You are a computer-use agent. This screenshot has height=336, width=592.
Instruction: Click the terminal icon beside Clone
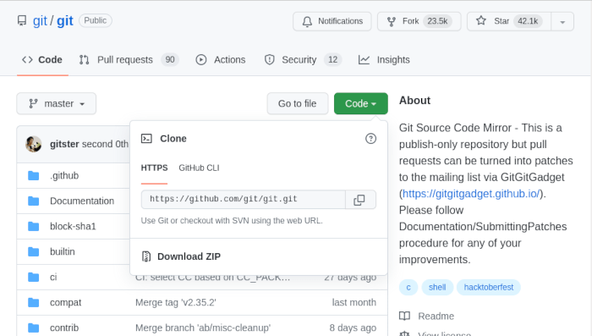tap(146, 139)
